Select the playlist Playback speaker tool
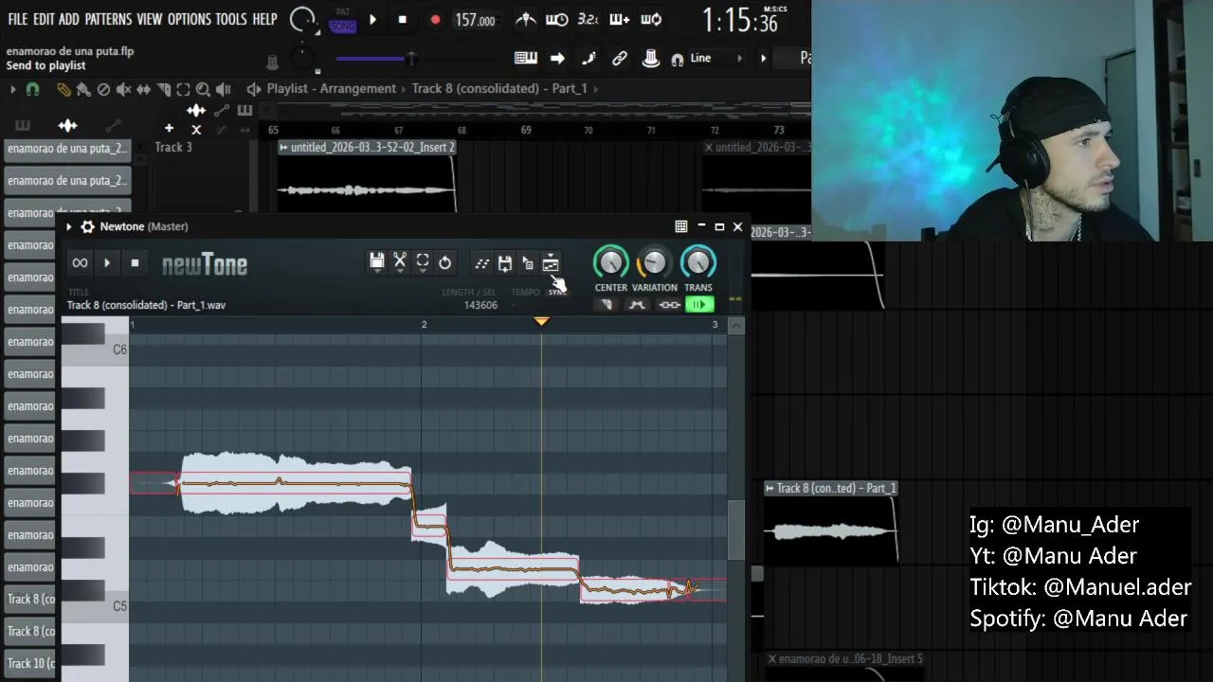Image resolution: width=1213 pixels, height=682 pixels. pos(223,90)
